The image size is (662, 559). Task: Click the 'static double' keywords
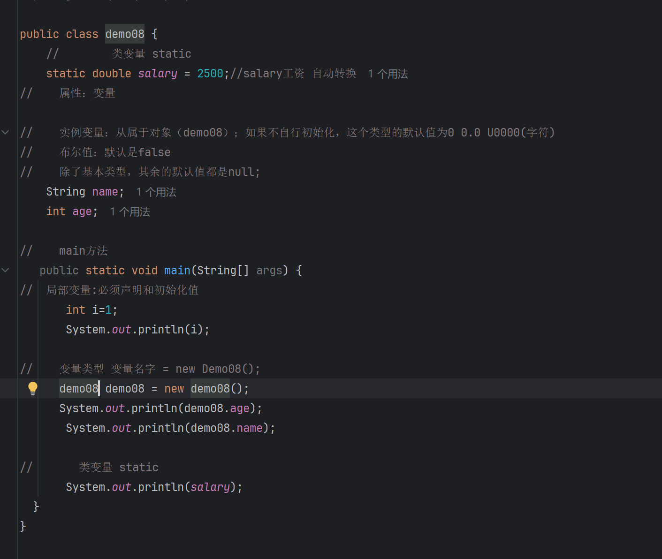[x=89, y=74]
